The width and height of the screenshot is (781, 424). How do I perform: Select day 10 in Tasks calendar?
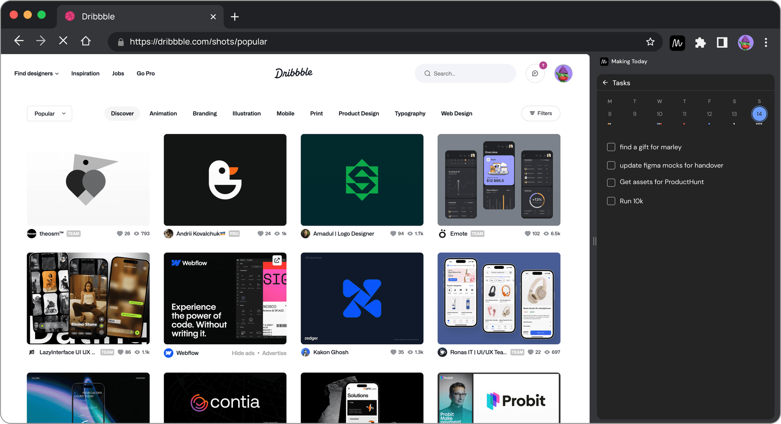[659, 114]
